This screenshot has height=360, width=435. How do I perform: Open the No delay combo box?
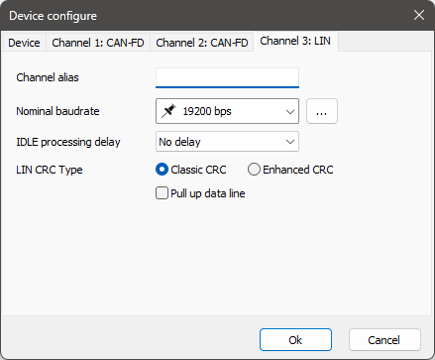[x=227, y=142]
